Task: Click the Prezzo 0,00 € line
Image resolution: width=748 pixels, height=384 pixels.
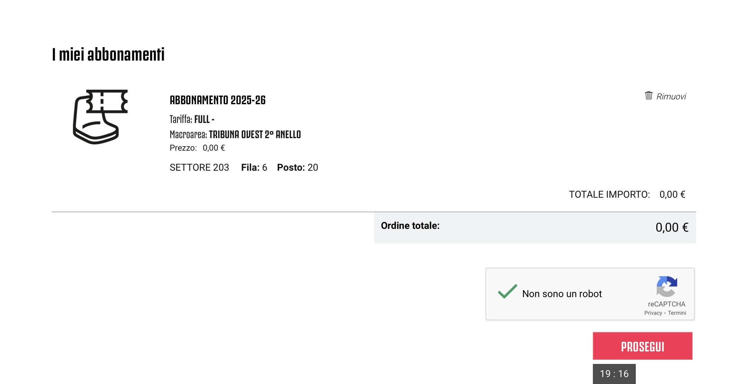Action: point(197,148)
